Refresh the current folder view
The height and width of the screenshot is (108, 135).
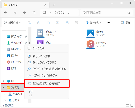click(34, 13)
